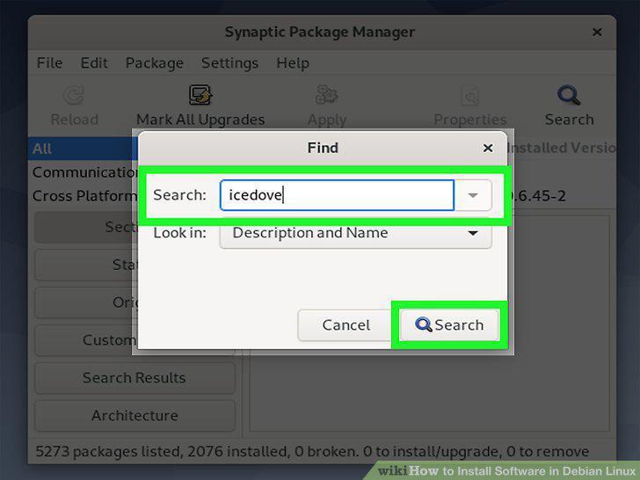Click the Search button in Find dialog
640x480 pixels.
449,325
